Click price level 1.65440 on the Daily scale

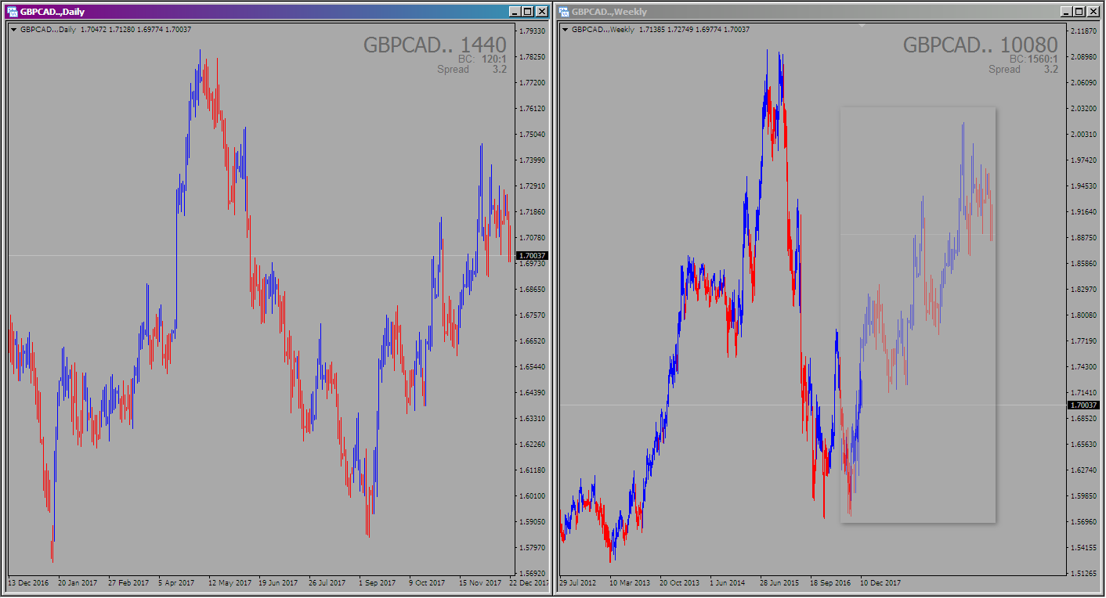(x=532, y=367)
